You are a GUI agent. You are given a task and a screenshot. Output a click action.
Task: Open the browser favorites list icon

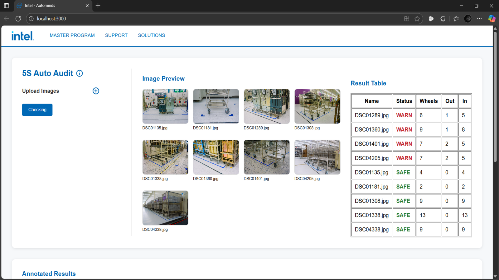coord(456,19)
